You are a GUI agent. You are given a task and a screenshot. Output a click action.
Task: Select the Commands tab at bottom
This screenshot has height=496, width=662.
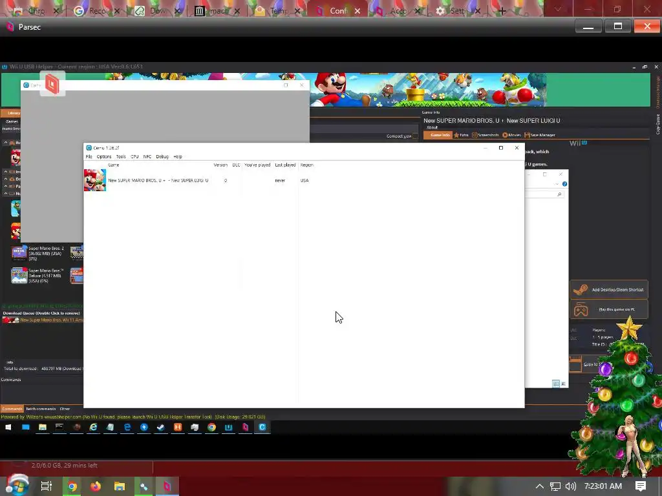pos(12,409)
